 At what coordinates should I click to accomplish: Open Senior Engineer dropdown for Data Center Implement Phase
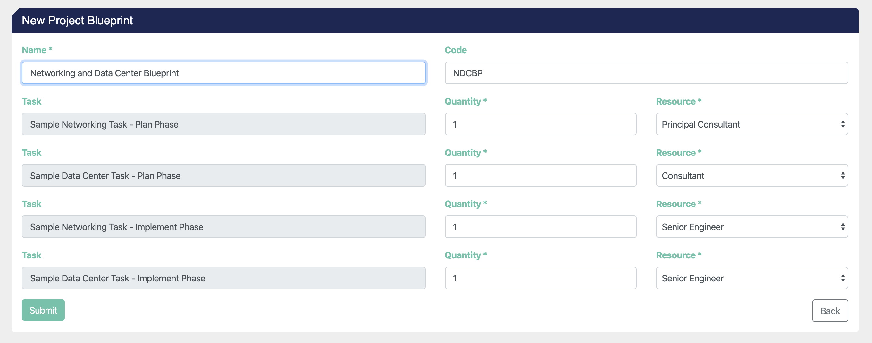752,278
